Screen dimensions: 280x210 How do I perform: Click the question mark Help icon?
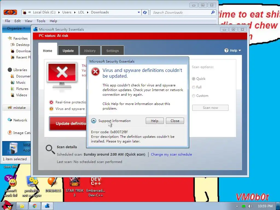click(x=226, y=51)
